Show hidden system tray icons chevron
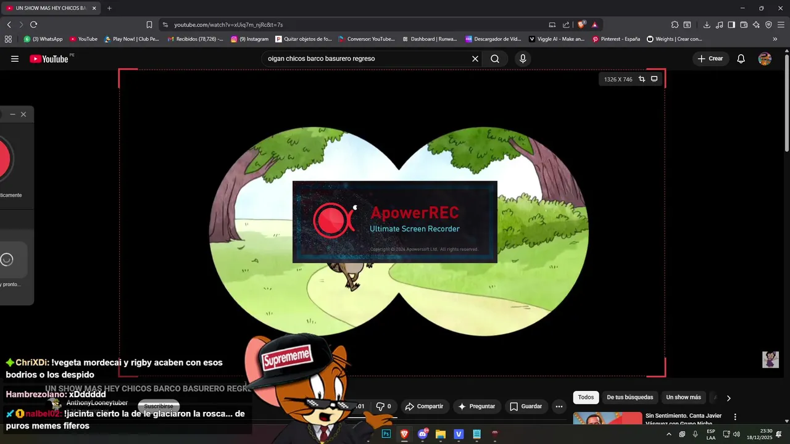Viewport: 790px width, 444px height. [x=668, y=434]
